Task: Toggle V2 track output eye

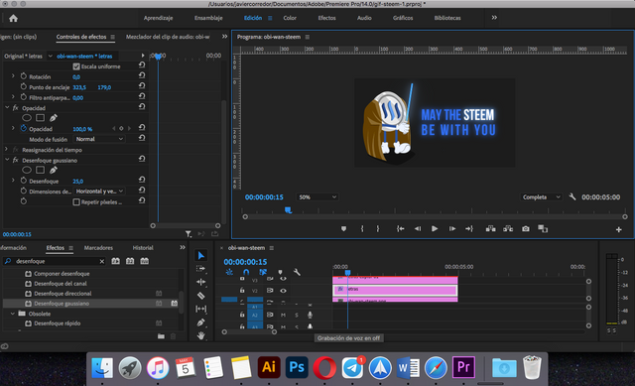Action: tap(283, 291)
